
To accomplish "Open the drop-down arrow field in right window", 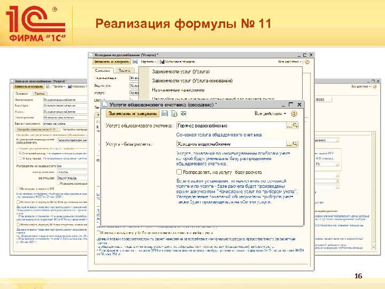I will pyautogui.click(x=337, y=181).
